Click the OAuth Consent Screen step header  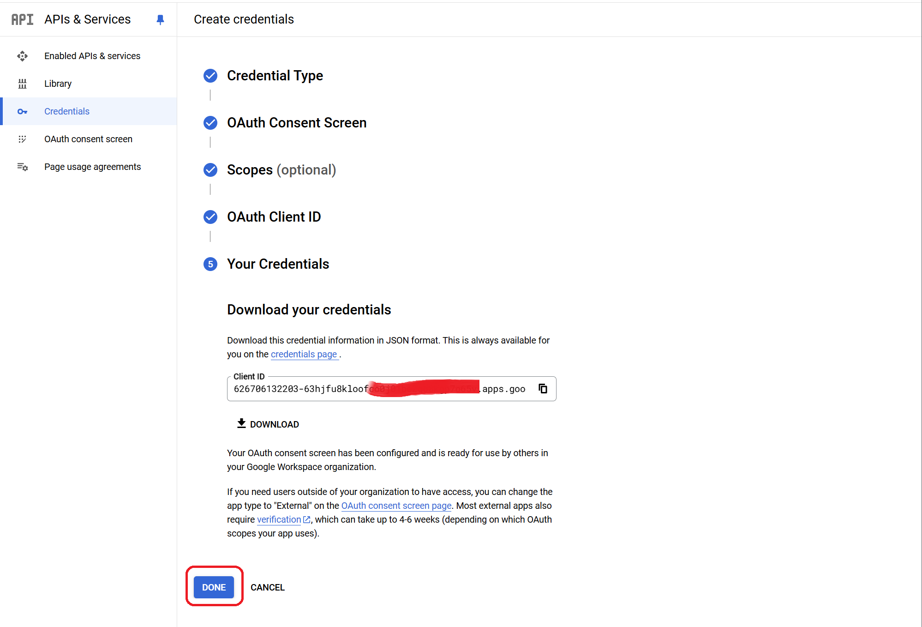297,123
